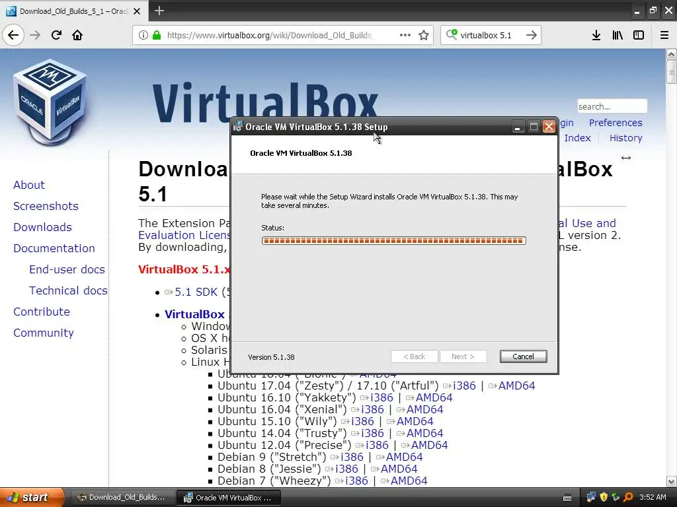Go back with the browser back arrow
Viewport: 677px width, 507px height.
click(13, 35)
